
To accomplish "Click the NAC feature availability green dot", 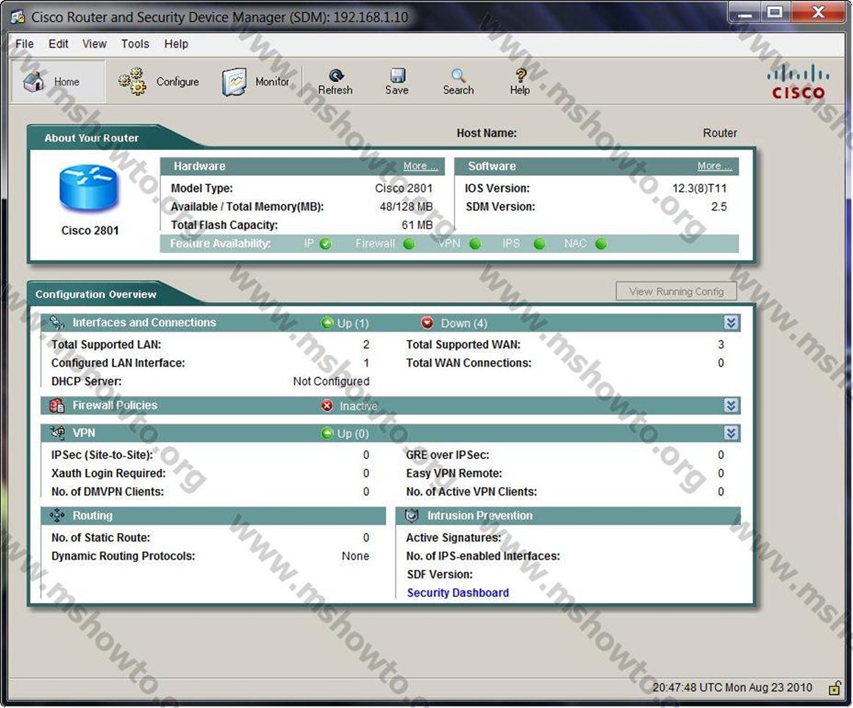I will (601, 243).
